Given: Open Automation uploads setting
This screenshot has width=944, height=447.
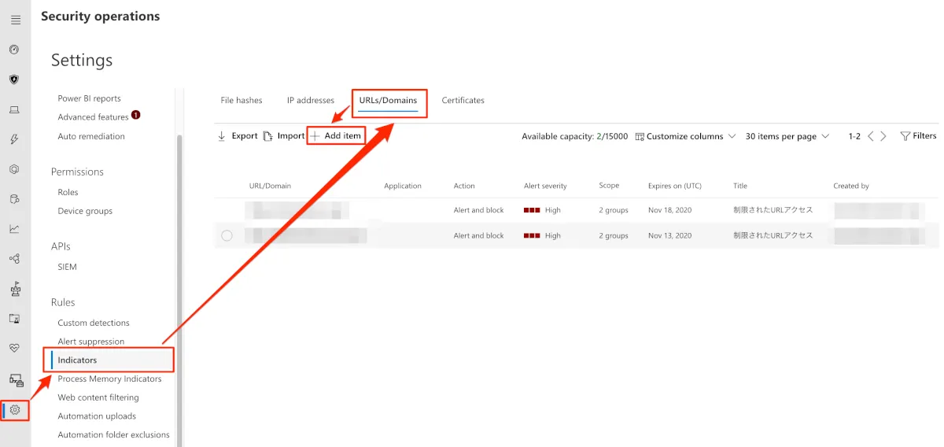Looking at the screenshot, I should coord(97,416).
